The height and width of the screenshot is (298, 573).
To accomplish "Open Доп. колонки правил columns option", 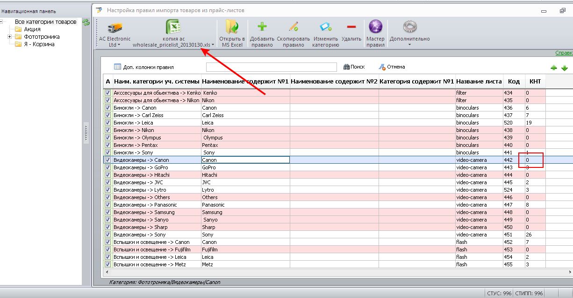I will [144, 67].
